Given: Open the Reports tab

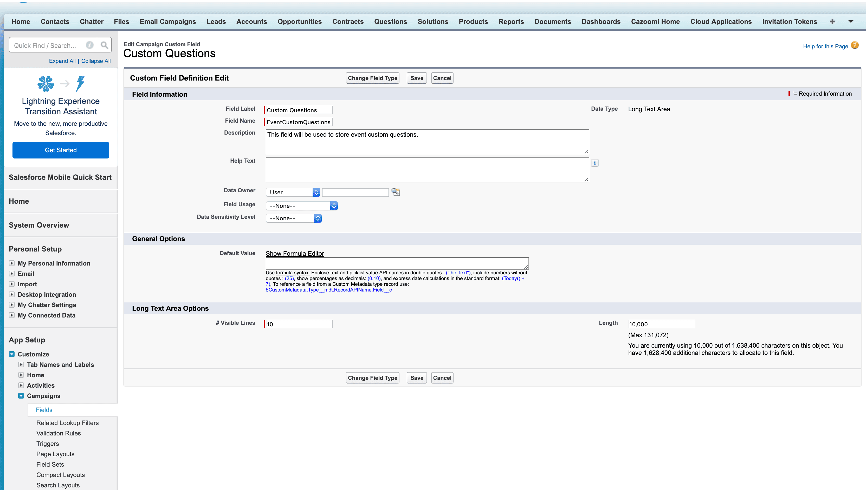Looking at the screenshot, I should coord(511,22).
